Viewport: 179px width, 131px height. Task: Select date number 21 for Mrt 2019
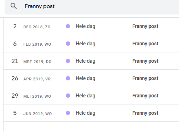pyautogui.click(x=15, y=61)
